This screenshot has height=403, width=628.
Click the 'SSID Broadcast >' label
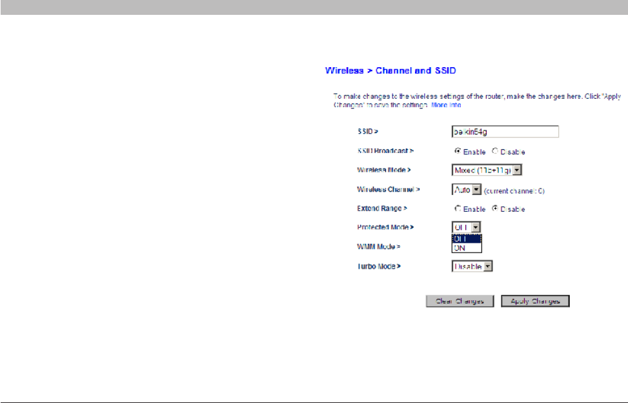coord(386,150)
